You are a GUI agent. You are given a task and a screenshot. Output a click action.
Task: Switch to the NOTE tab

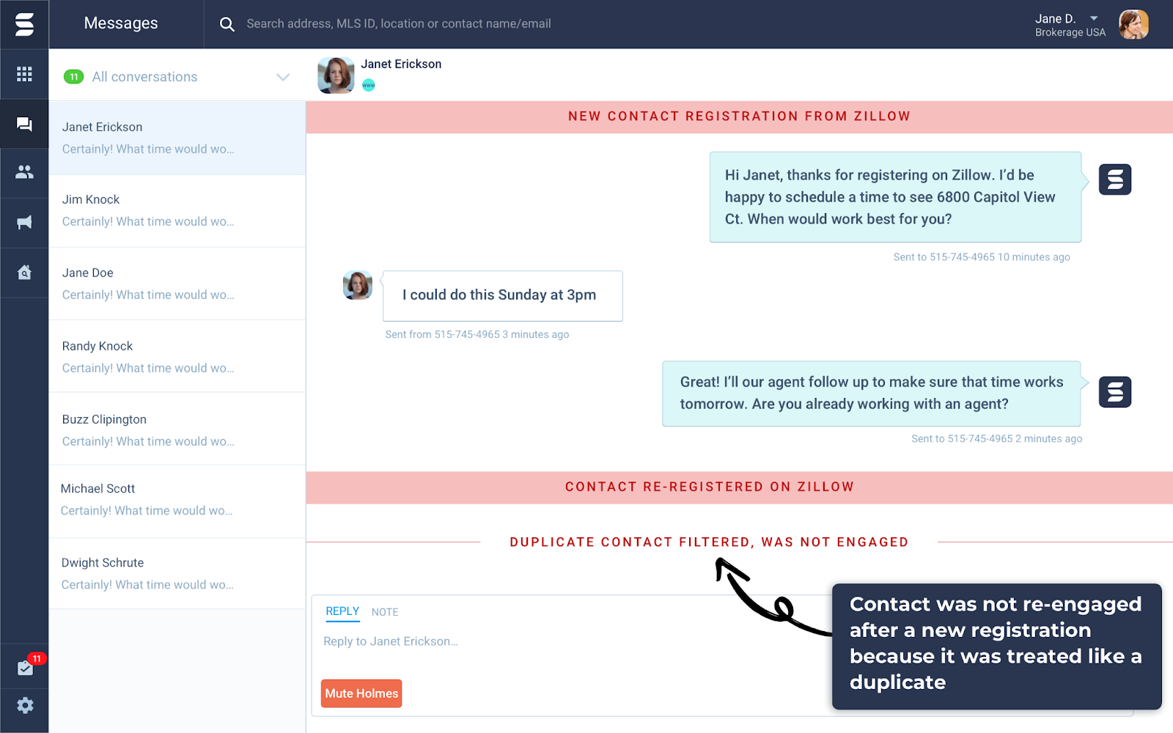point(385,612)
